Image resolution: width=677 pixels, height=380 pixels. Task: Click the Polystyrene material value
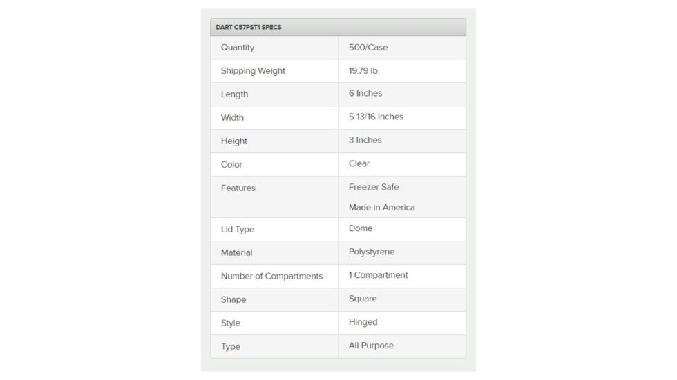pyautogui.click(x=372, y=252)
